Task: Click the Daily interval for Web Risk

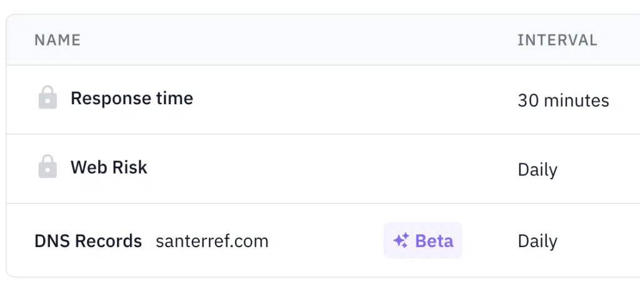Action: pos(537,170)
